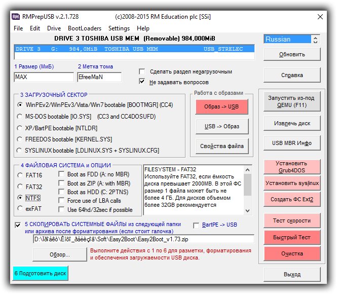Click the language selector spinner arrows

tap(315, 40)
